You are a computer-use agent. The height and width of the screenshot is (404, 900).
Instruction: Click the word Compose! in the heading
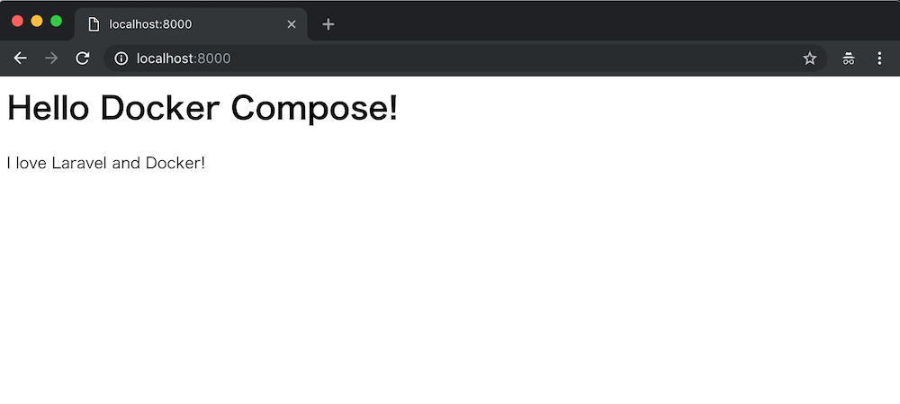tap(314, 109)
